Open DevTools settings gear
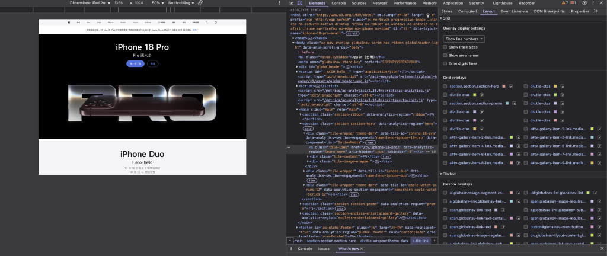This screenshot has width=607, height=256. [584, 3]
